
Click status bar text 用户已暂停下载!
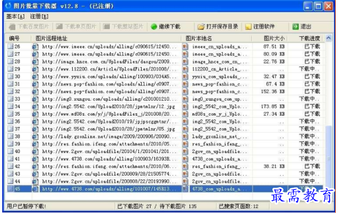click(26, 206)
